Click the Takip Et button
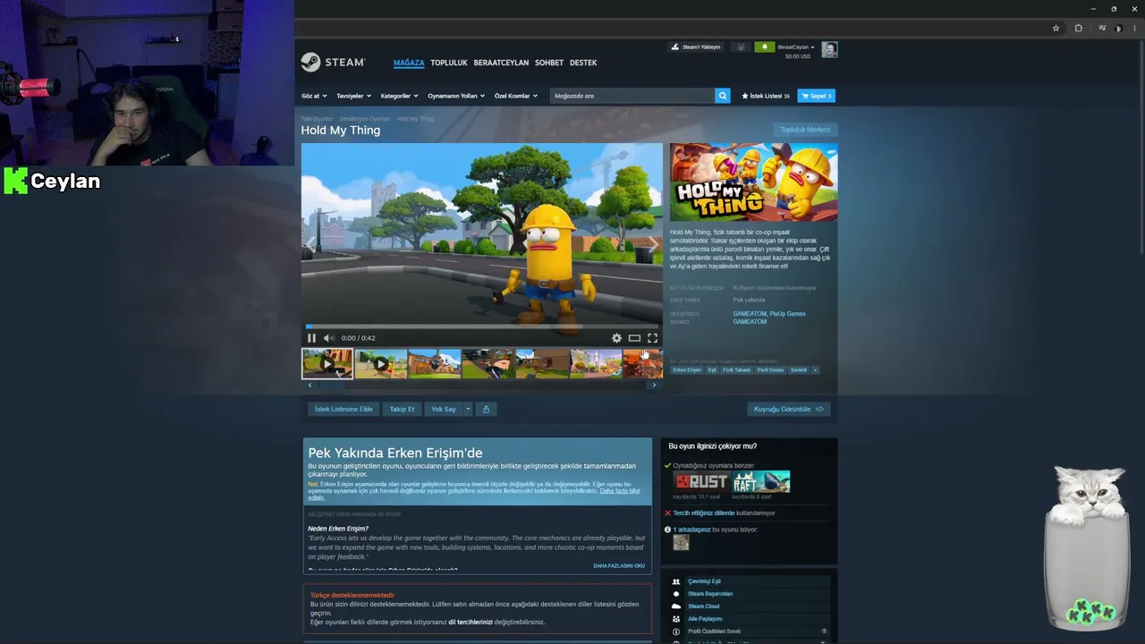1145x644 pixels. click(402, 409)
